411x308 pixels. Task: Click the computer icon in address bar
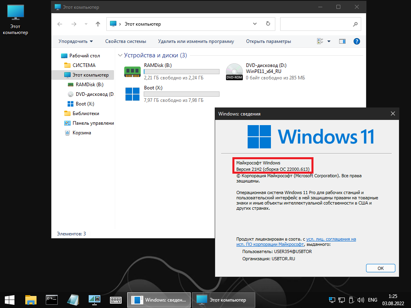[x=113, y=24]
